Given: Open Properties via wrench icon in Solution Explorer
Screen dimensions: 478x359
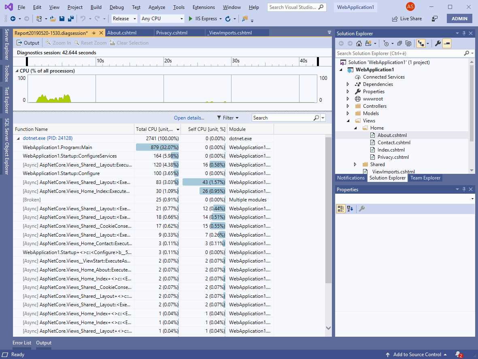Looking at the screenshot, I should point(438,43).
